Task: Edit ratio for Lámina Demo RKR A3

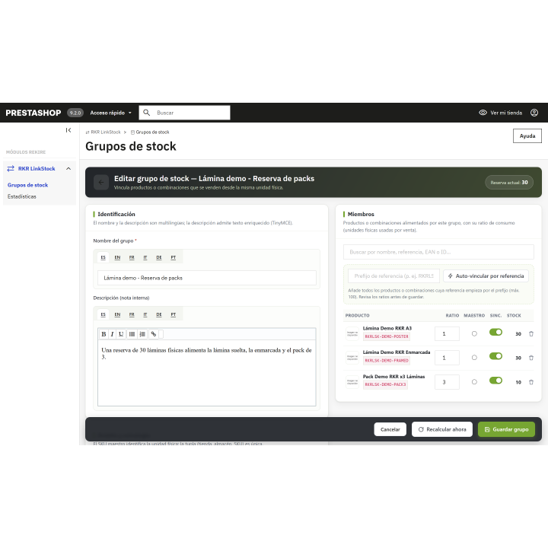Action: coord(447,334)
